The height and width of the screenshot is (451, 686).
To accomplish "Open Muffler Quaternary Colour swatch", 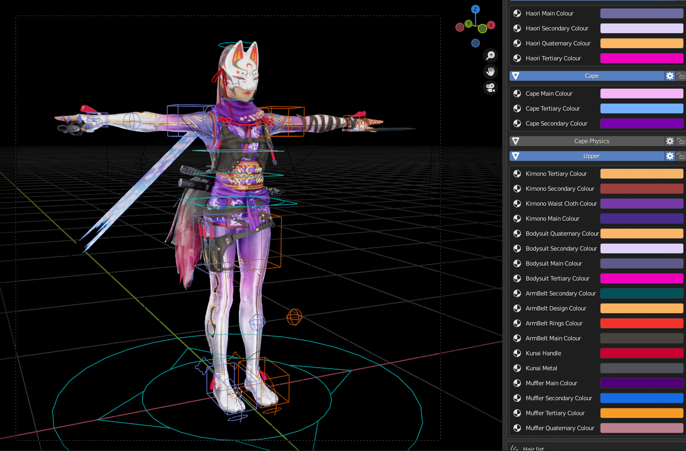I will pos(642,428).
